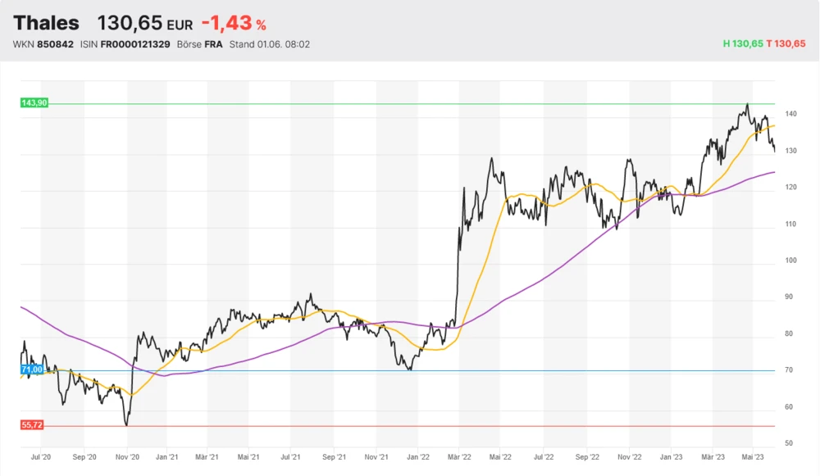Click the 100 value on price axis
This screenshot has width=820, height=476.
point(789,261)
